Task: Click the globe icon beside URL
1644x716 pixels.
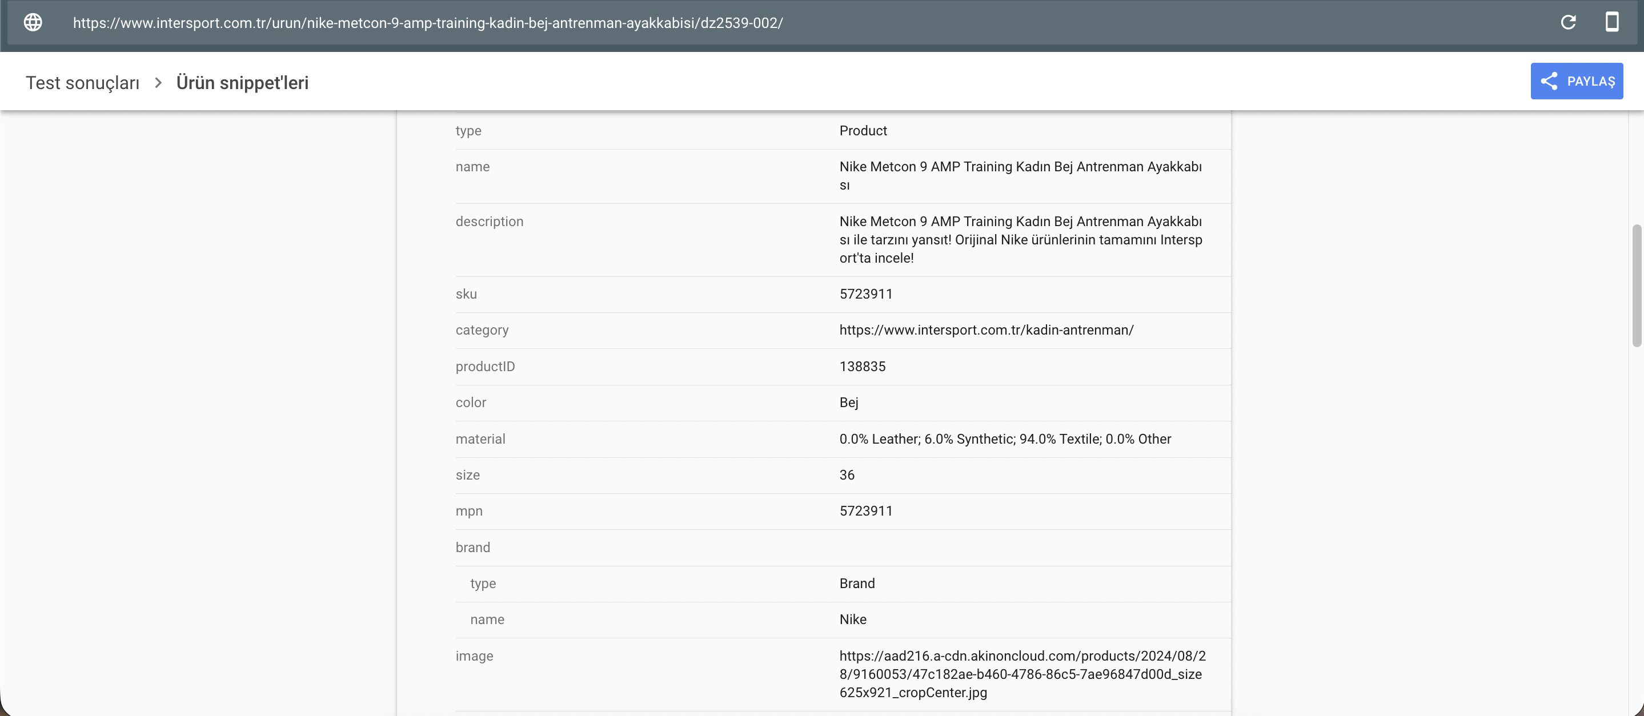Action: pos(33,22)
